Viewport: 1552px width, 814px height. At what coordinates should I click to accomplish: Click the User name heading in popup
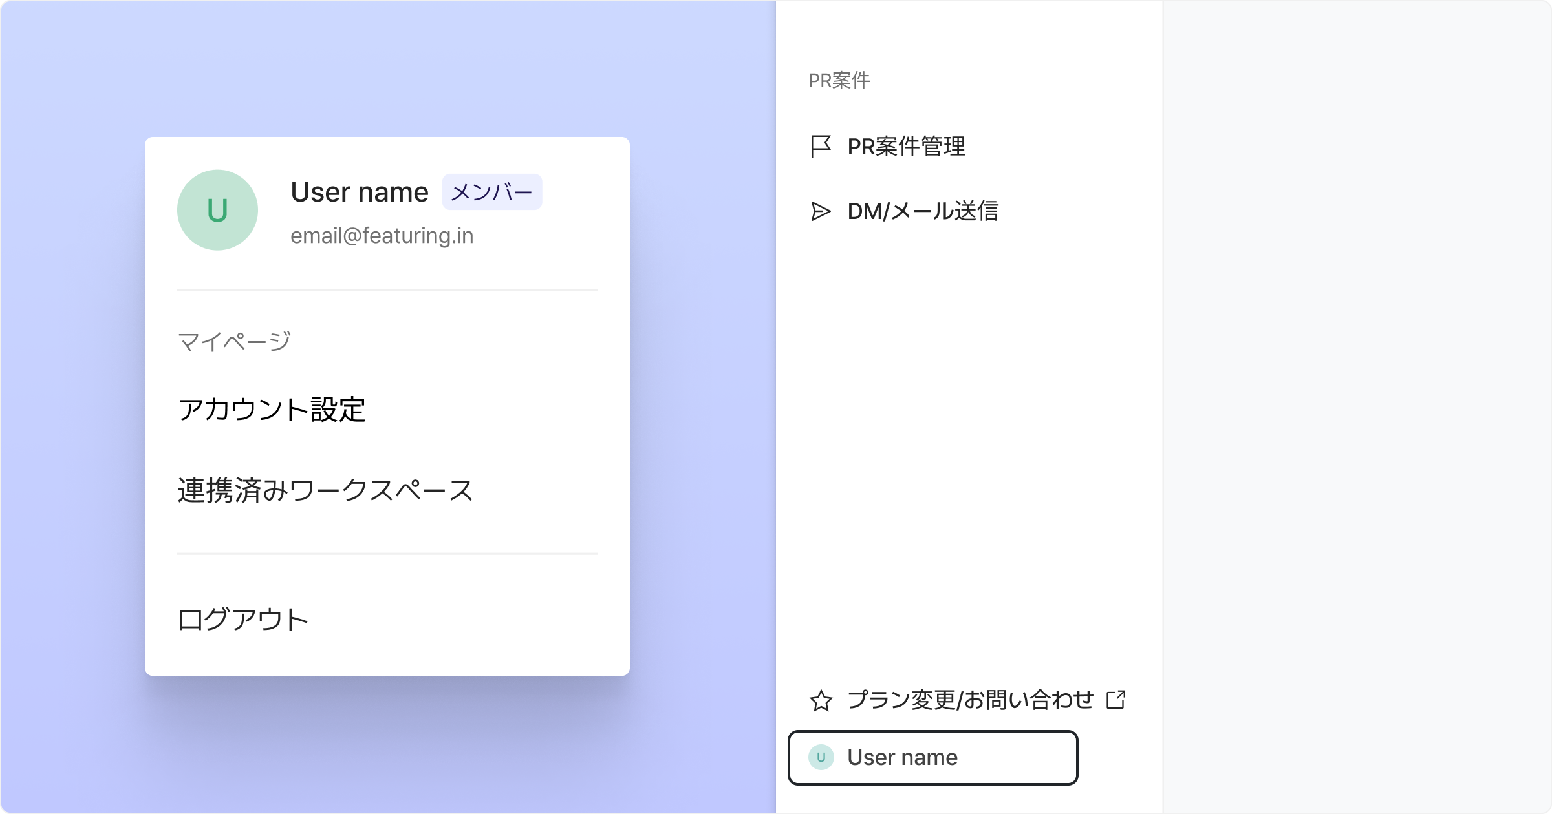coord(360,192)
